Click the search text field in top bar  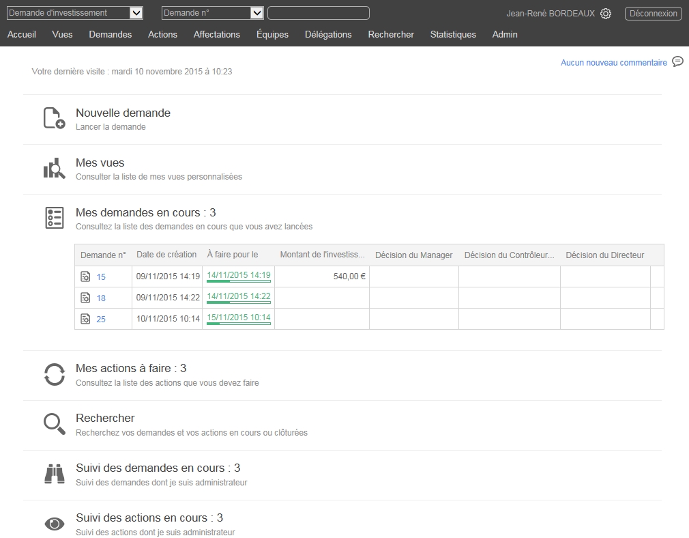coord(318,13)
